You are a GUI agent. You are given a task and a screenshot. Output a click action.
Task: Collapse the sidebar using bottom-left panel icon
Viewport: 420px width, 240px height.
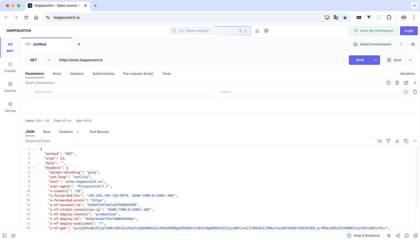[x=4, y=235]
